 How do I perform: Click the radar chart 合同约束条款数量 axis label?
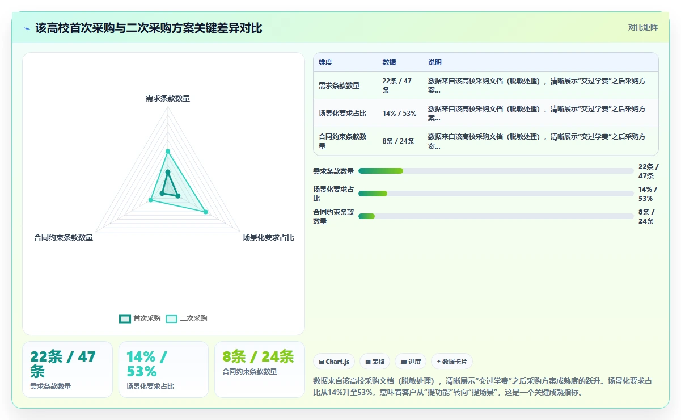click(64, 237)
